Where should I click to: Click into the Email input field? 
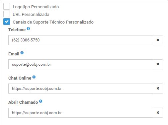coord(81,64)
